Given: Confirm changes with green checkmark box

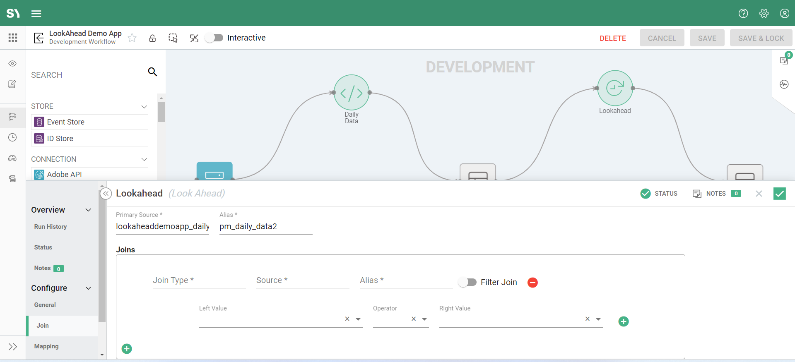Looking at the screenshot, I should pyautogui.click(x=779, y=194).
